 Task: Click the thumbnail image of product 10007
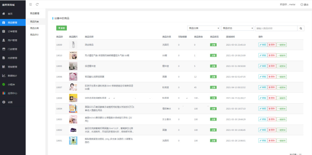click(x=73, y=87)
